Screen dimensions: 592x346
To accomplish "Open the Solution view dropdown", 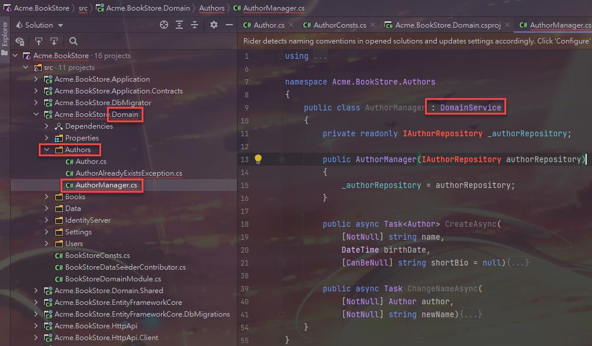I will coord(61,25).
